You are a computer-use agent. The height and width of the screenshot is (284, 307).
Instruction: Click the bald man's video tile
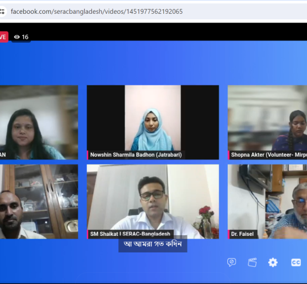(x=39, y=202)
